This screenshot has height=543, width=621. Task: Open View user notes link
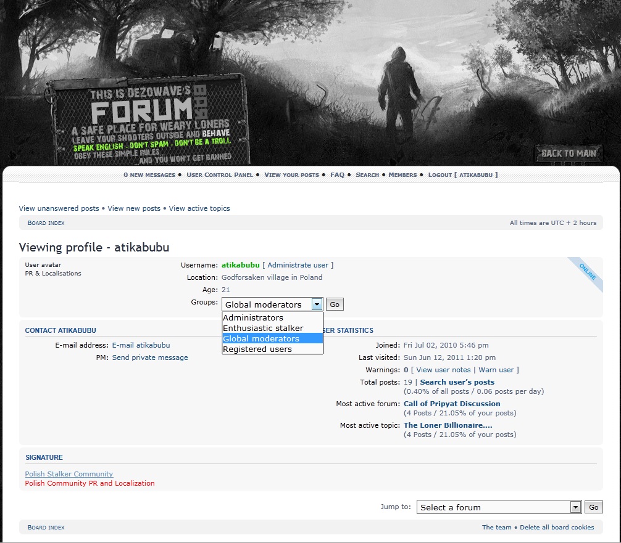pyautogui.click(x=443, y=370)
